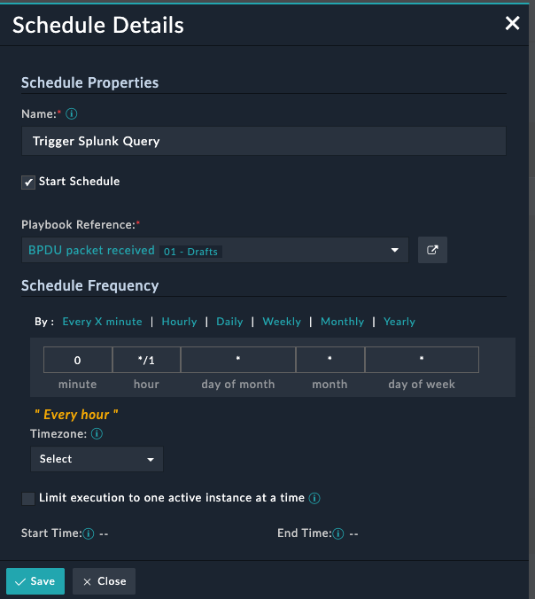
Task: Enable Limit execution to one active instance
Action: (28, 499)
